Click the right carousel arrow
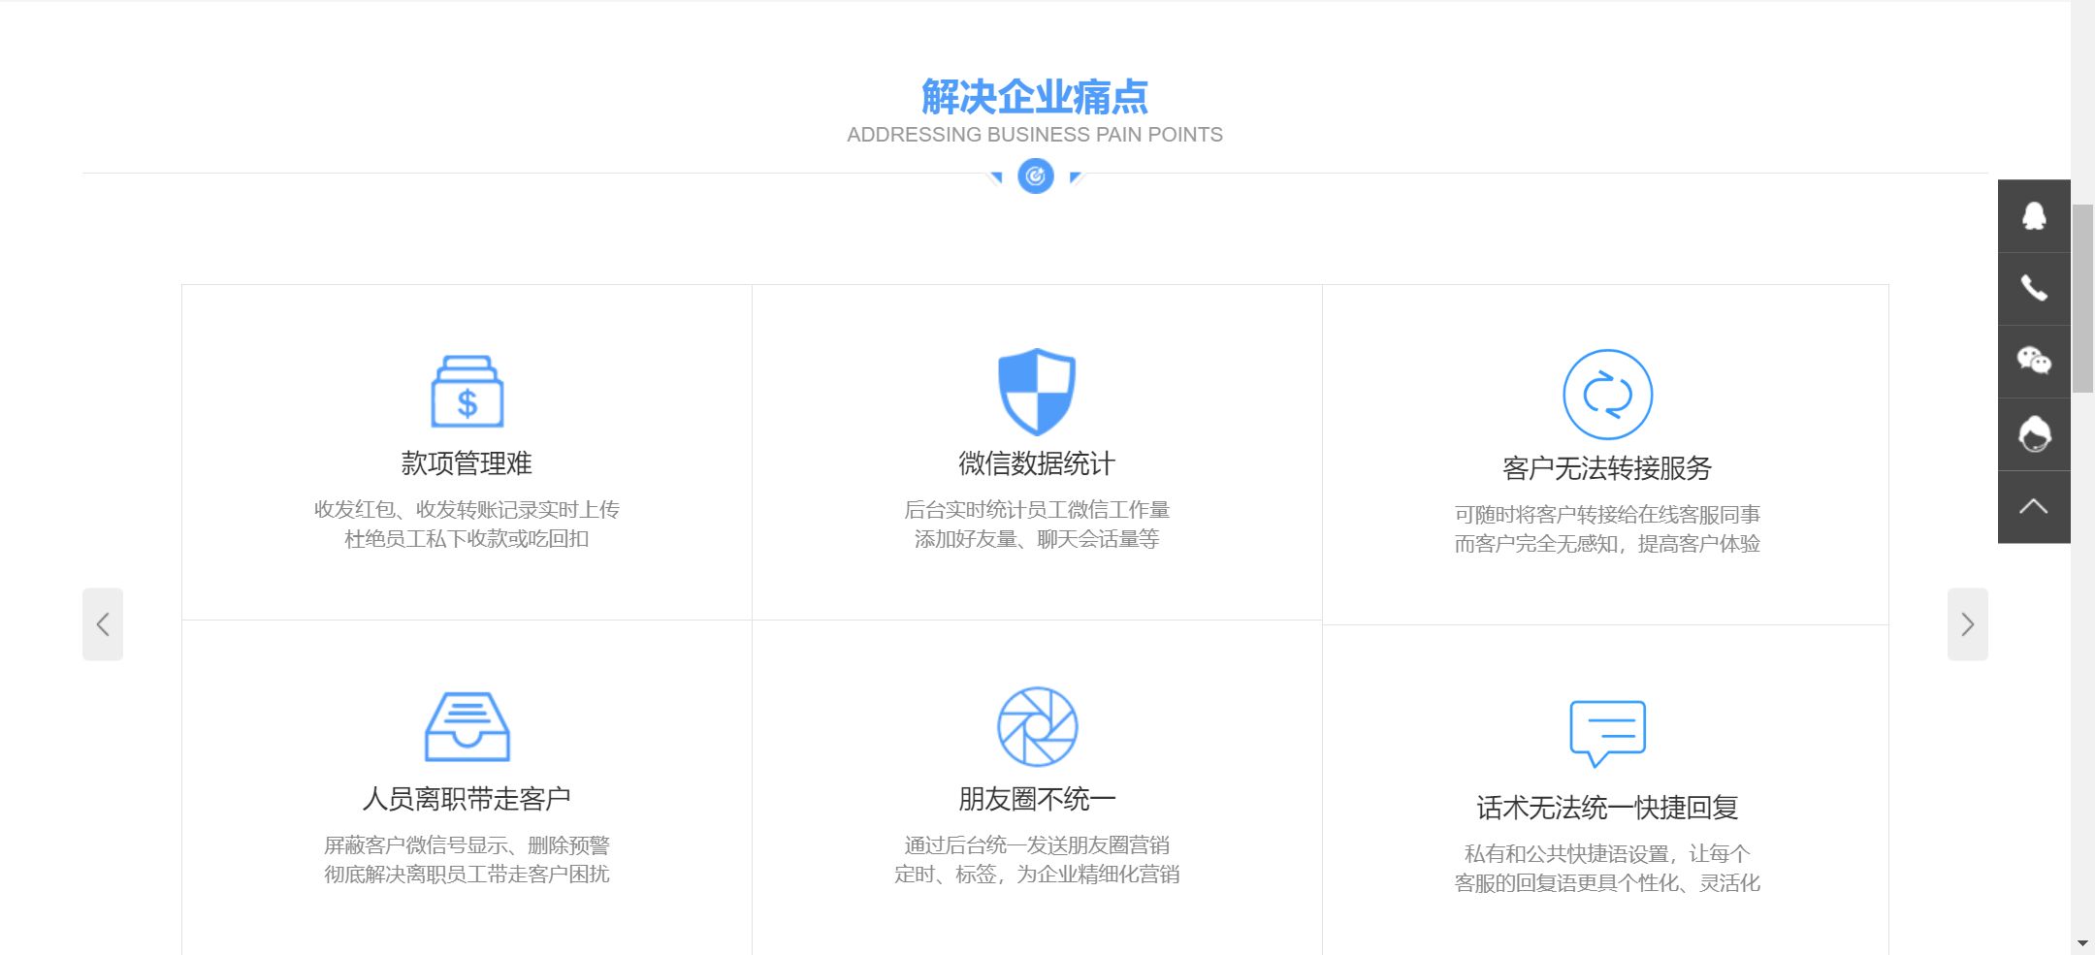Viewport: 2095px width, 955px height. pos(1970,623)
